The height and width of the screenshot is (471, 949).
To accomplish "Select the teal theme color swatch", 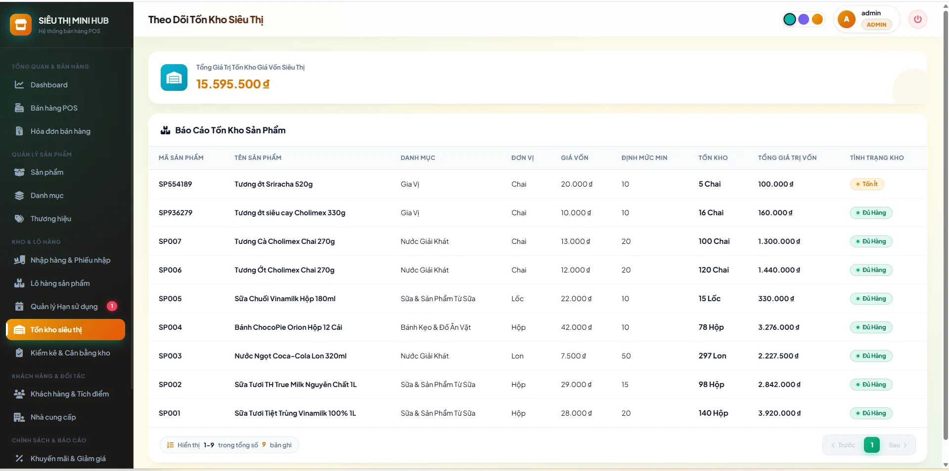I will 790,19.
